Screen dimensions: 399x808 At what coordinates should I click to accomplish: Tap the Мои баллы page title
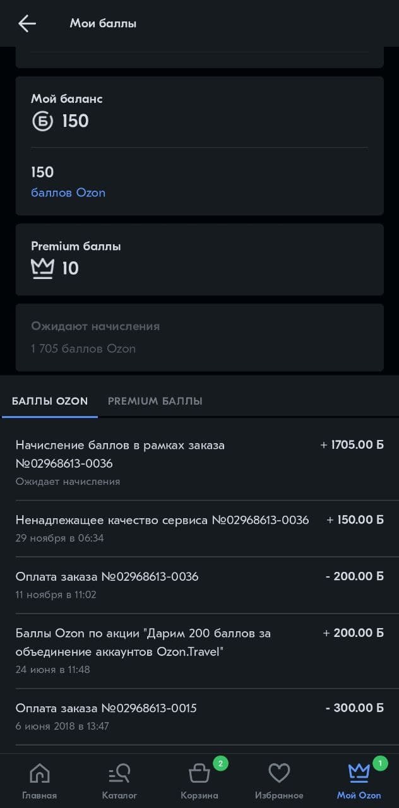click(x=103, y=24)
